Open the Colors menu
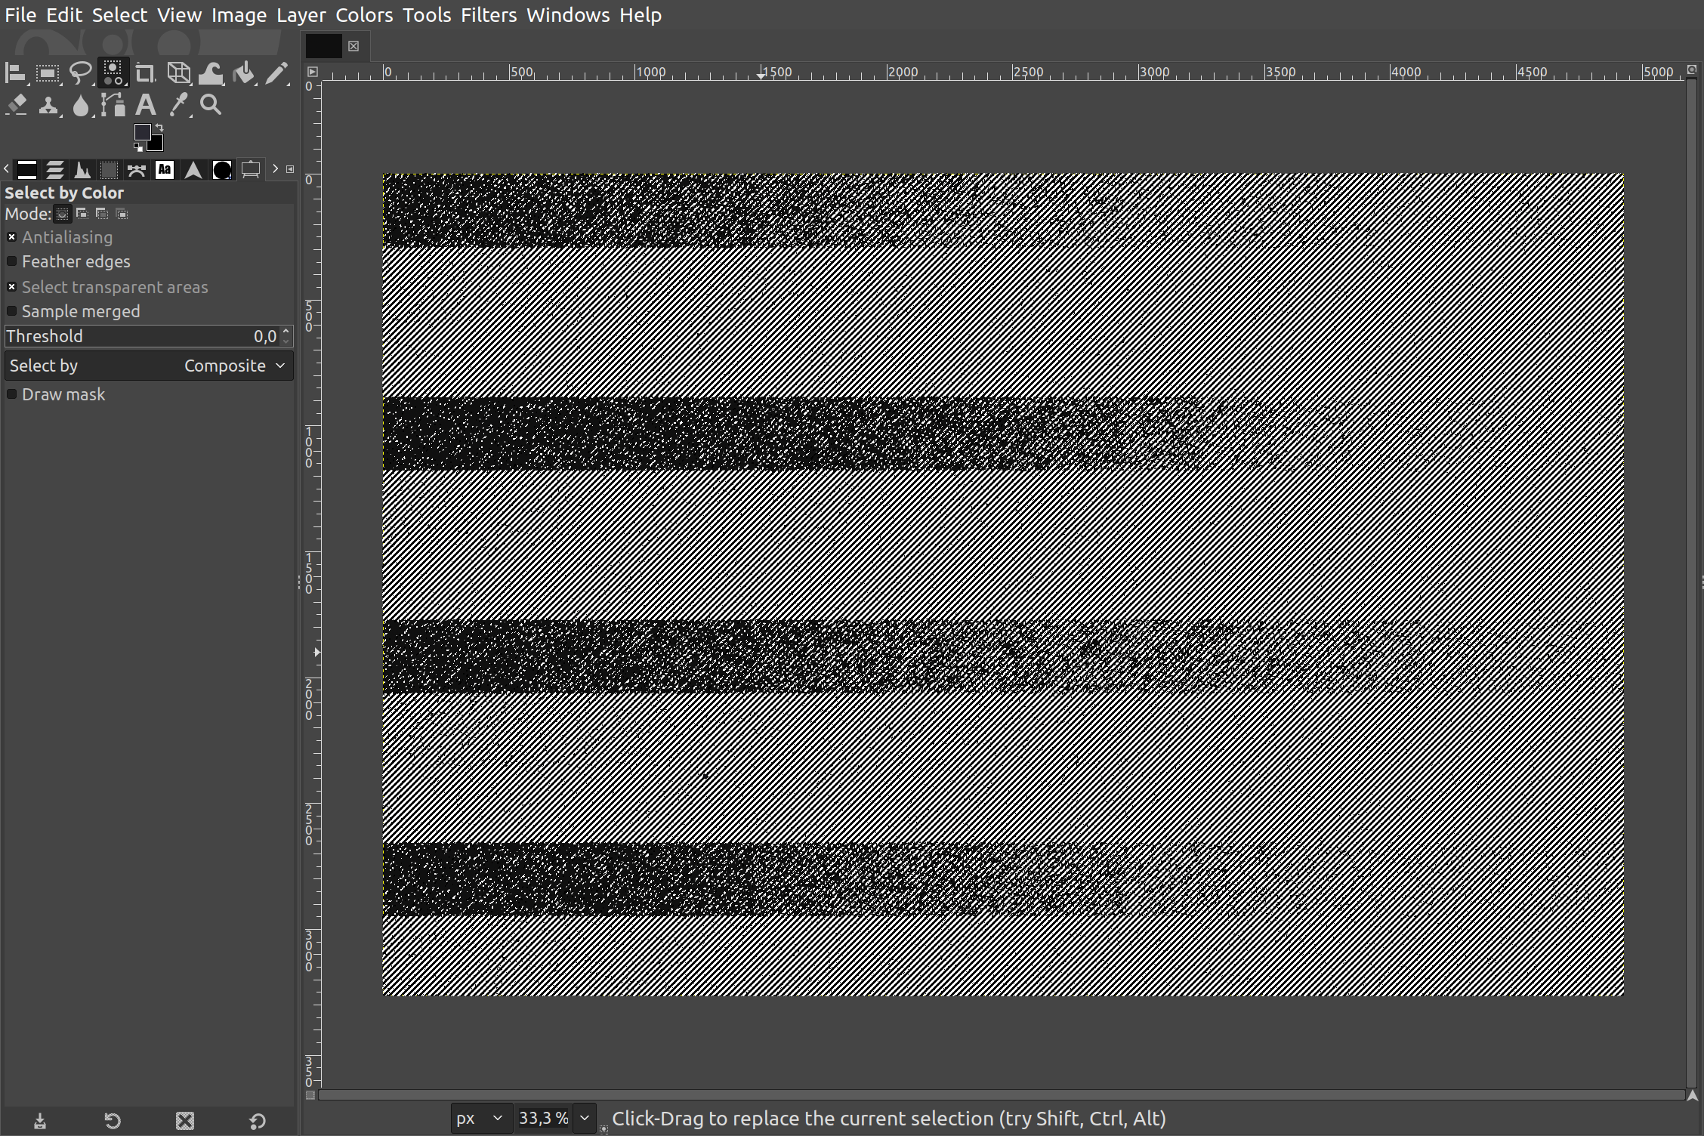 coord(363,15)
